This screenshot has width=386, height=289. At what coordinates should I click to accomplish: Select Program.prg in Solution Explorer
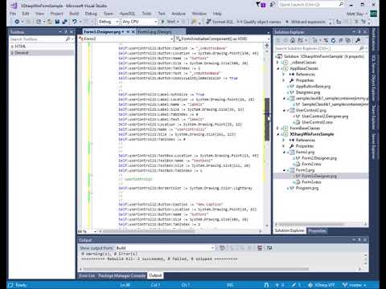307,188
